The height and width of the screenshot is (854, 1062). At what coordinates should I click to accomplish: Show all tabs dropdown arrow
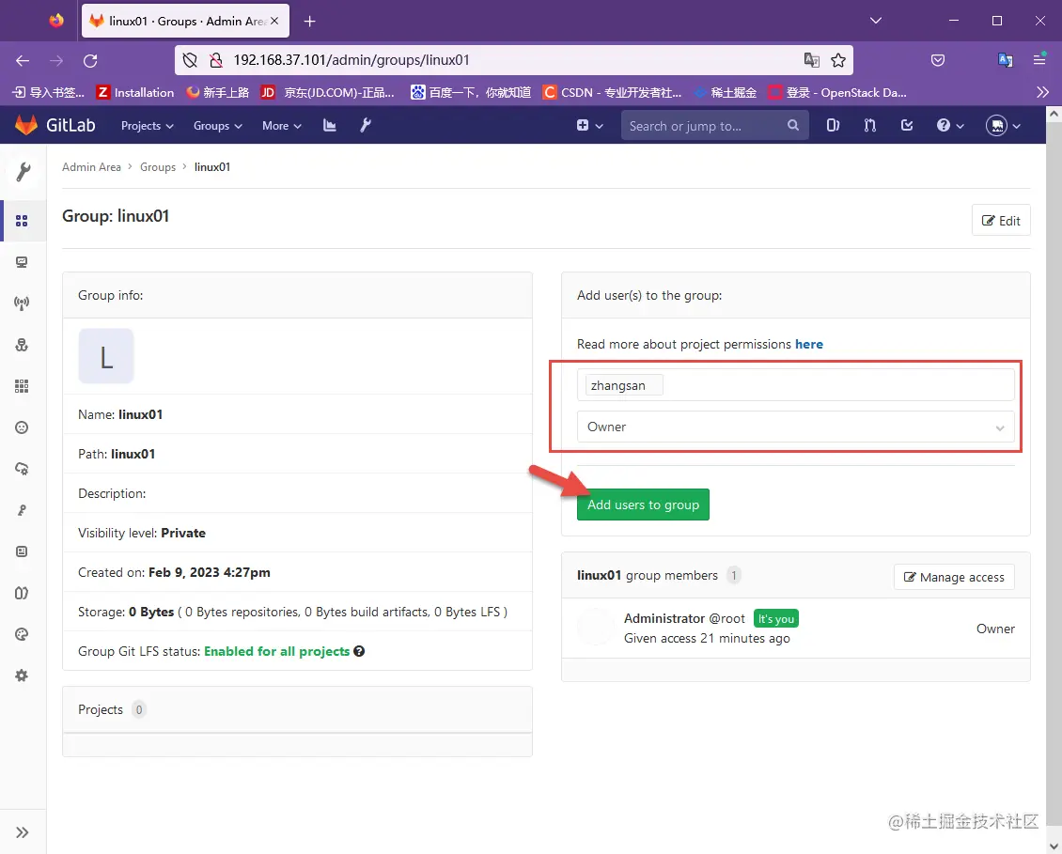(x=876, y=21)
